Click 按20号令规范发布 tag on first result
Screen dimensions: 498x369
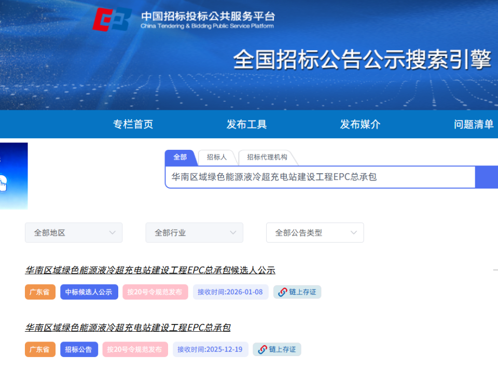(155, 292)
